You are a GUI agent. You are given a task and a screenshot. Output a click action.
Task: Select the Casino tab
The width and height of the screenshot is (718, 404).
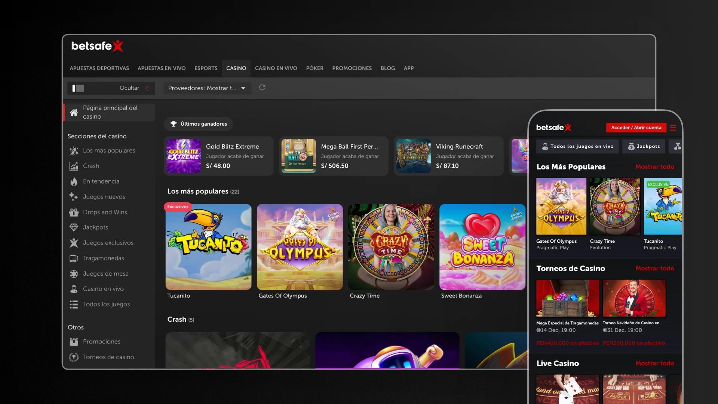[236, 68]
